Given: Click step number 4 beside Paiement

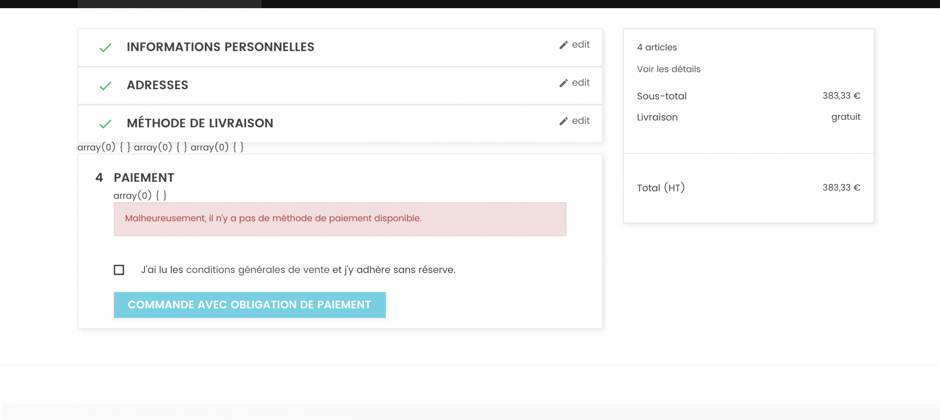Looking at the screenshot, I should click(99, 178).
